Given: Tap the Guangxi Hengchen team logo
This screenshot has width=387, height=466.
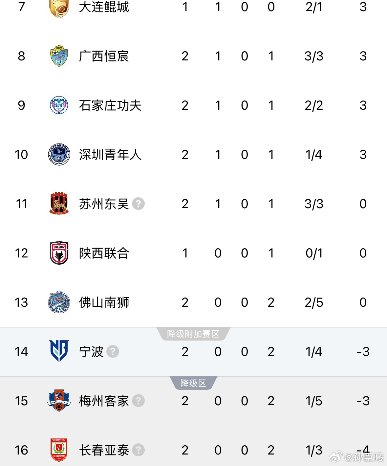Looking at the screenshot, I should pos(59,56).
